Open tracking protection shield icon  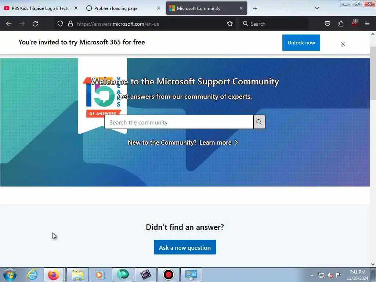pos(60,24)
